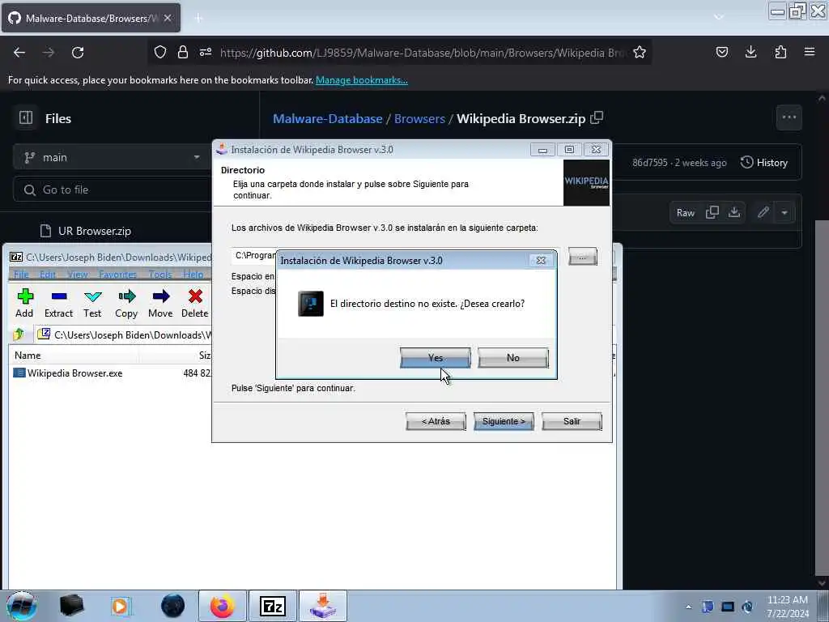Open Firefox tracking protection shield
This screenshot has height=622, width=829.
click(x=160, y=52)
